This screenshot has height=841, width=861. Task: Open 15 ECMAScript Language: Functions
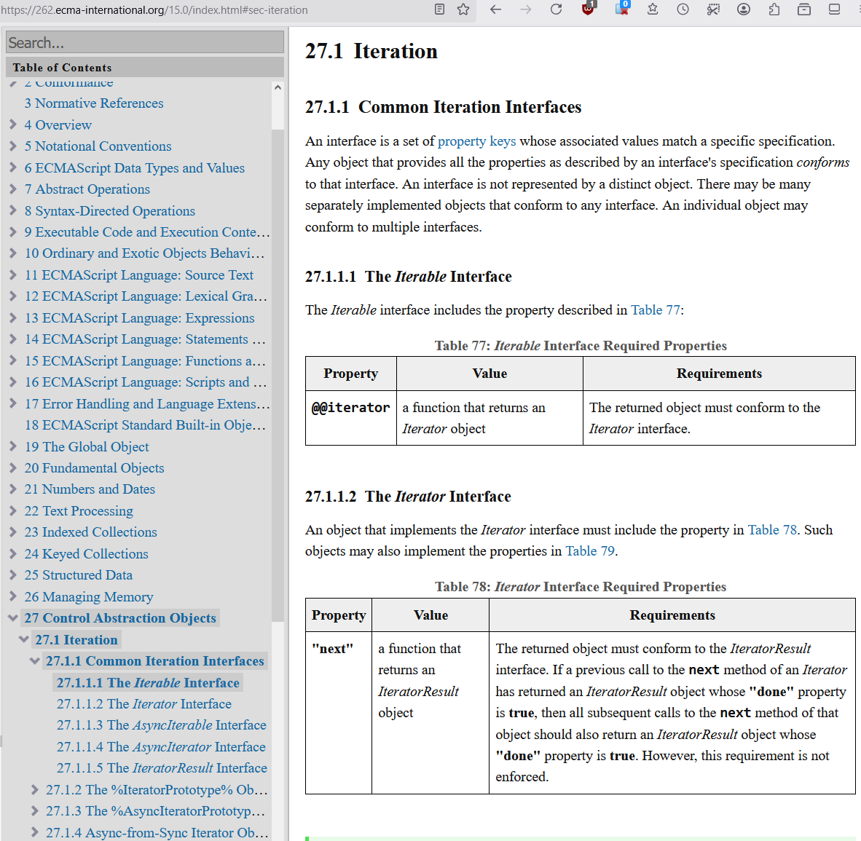(145, 360)
